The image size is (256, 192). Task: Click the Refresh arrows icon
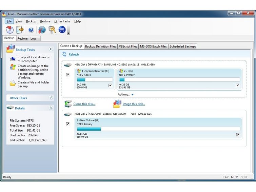point(64,54)
